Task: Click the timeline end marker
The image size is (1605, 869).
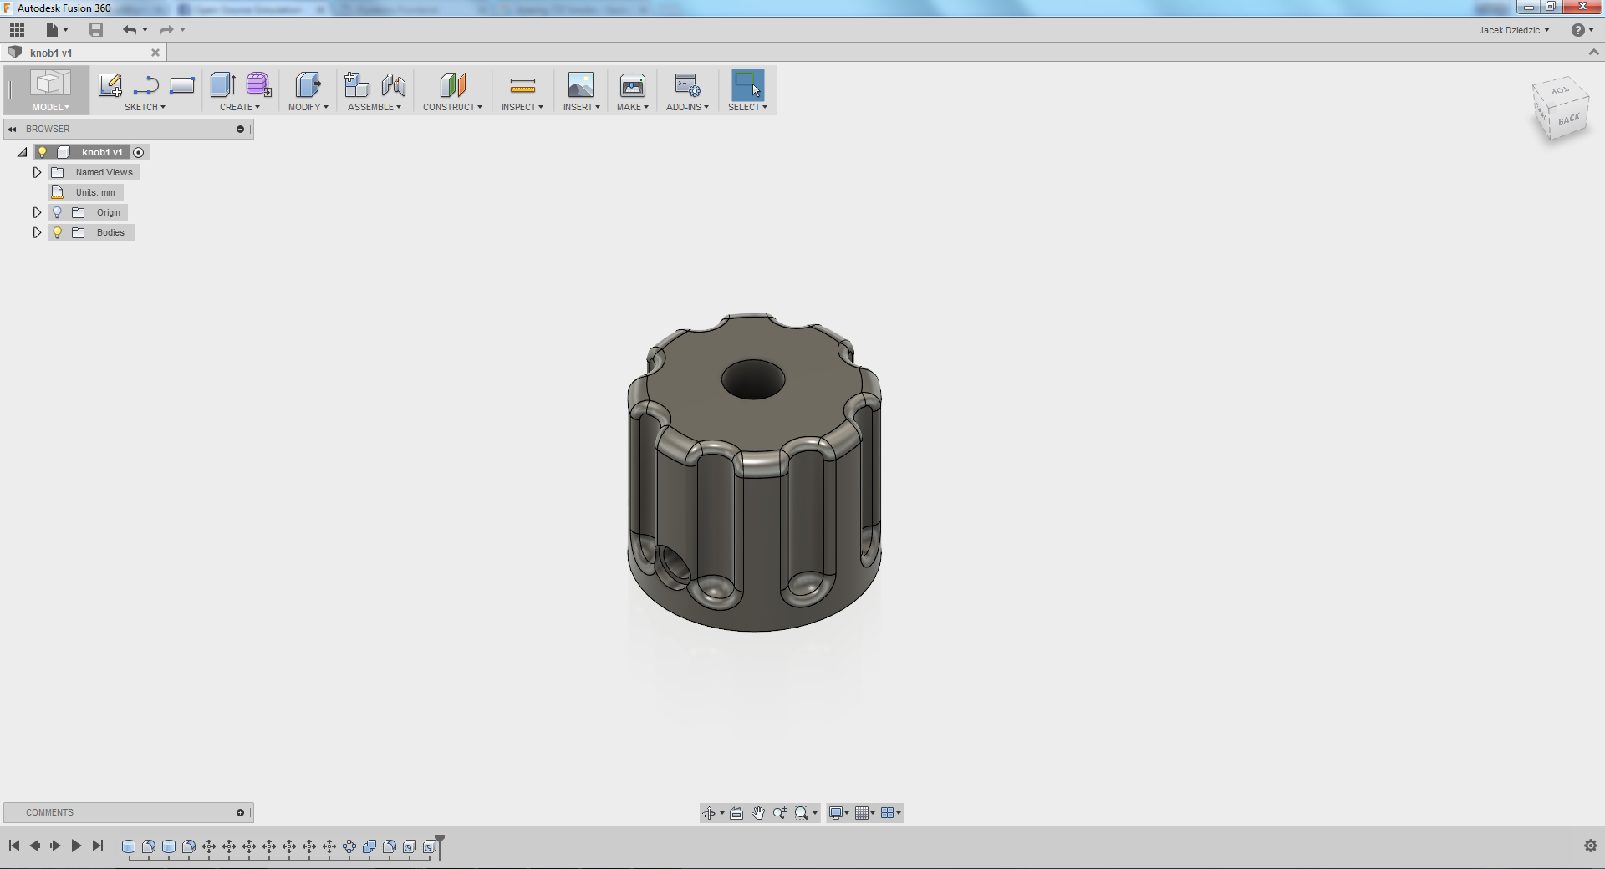Action: click(440, 846)
